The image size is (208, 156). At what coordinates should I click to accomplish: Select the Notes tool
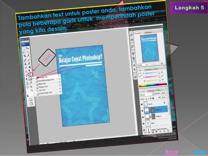click(x=27, y=83)
